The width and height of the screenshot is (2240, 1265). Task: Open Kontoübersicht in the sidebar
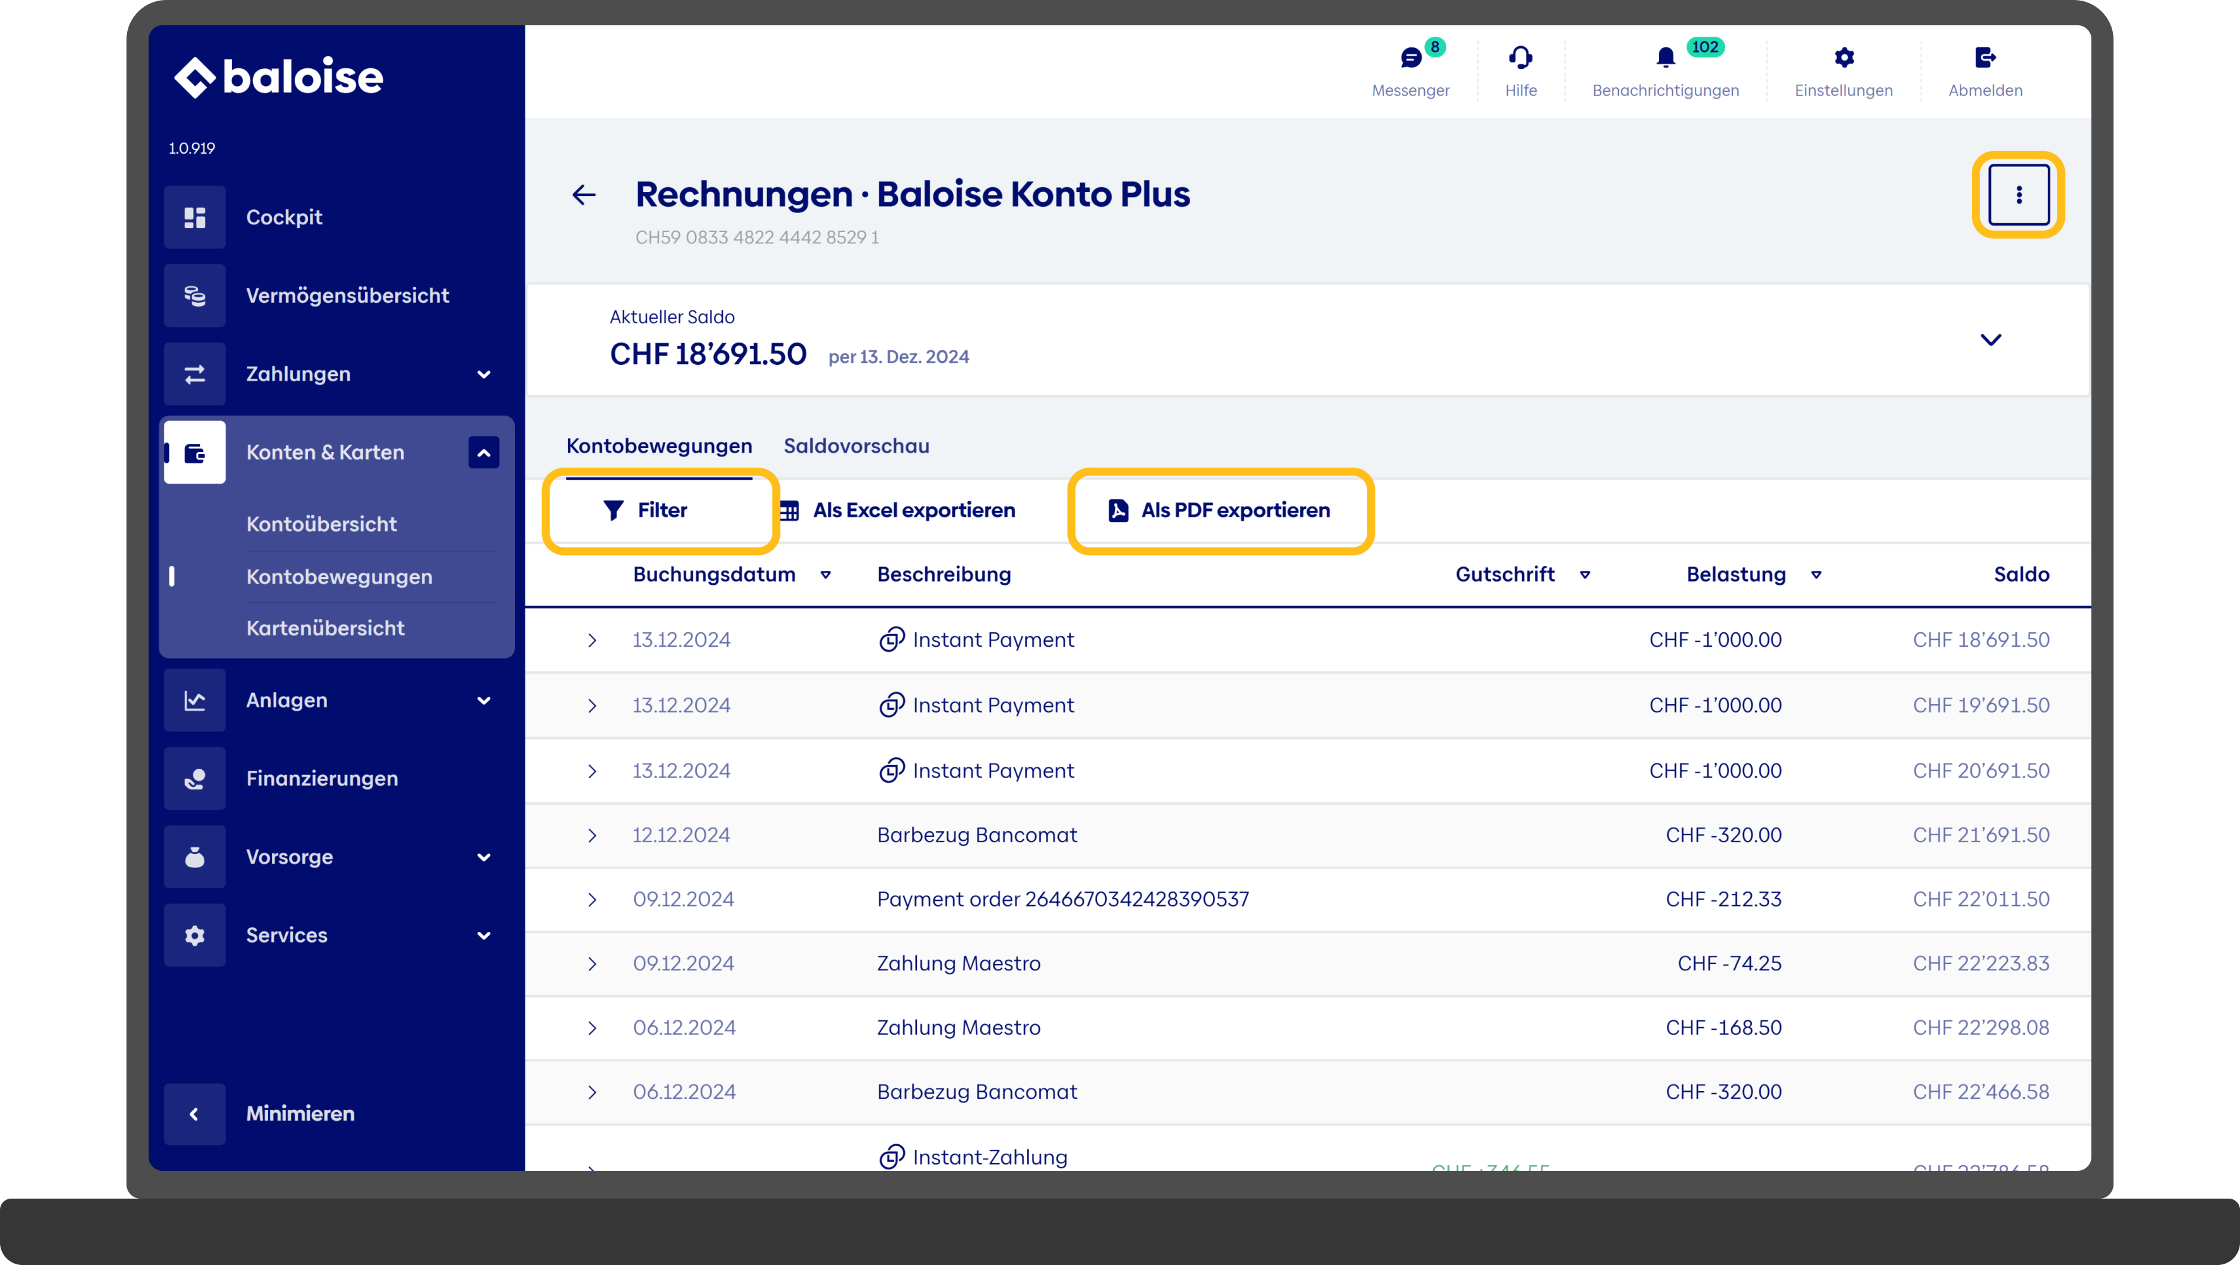pos(322,524)
